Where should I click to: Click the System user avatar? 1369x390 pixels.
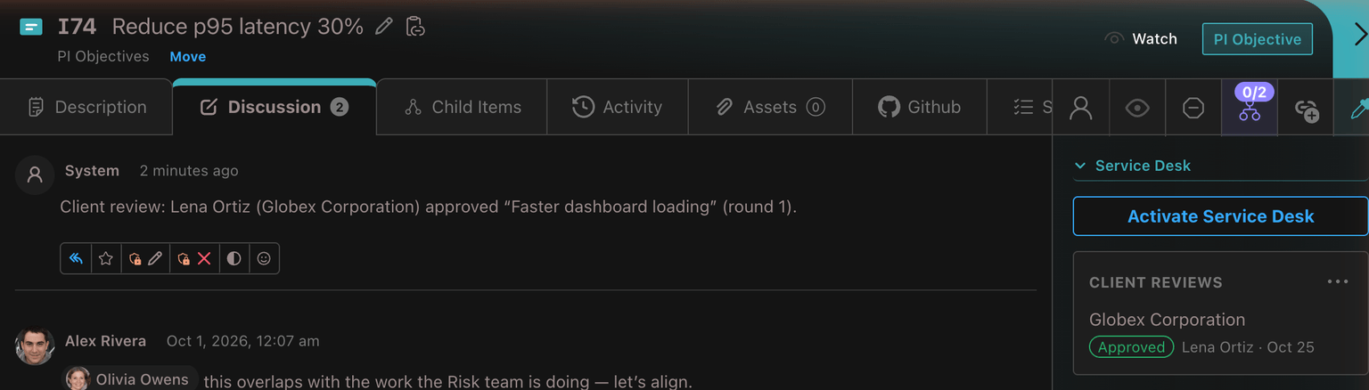pos(35,175)
